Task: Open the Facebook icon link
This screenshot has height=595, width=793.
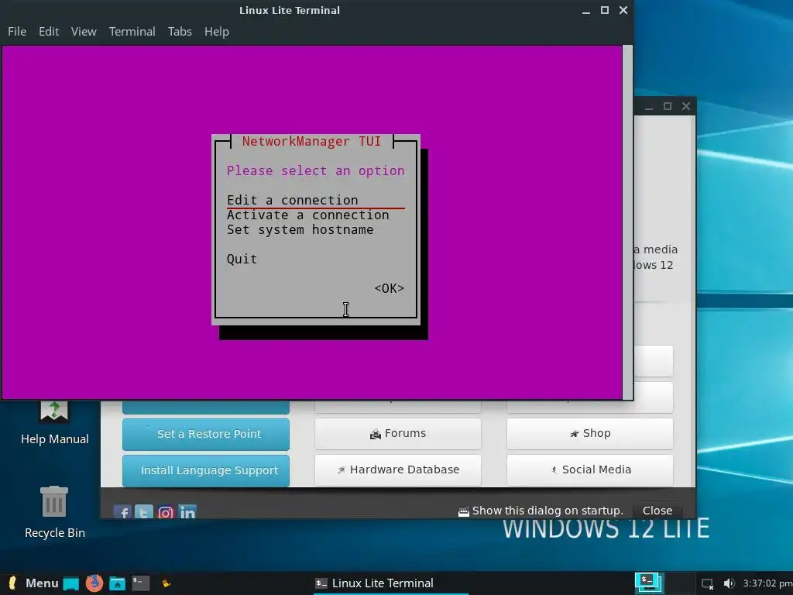Action: tap(122, 512)
